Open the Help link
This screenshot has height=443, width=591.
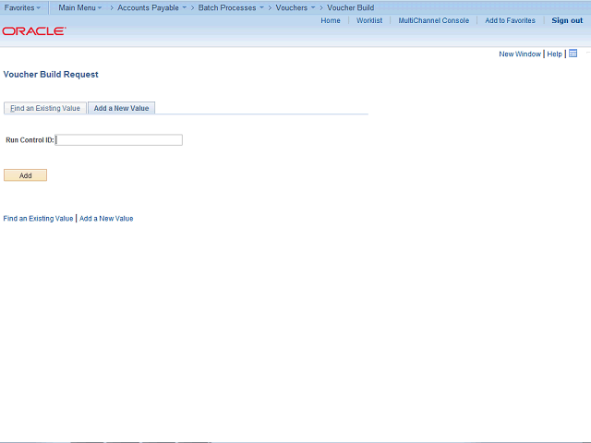(x=554, y=54)
